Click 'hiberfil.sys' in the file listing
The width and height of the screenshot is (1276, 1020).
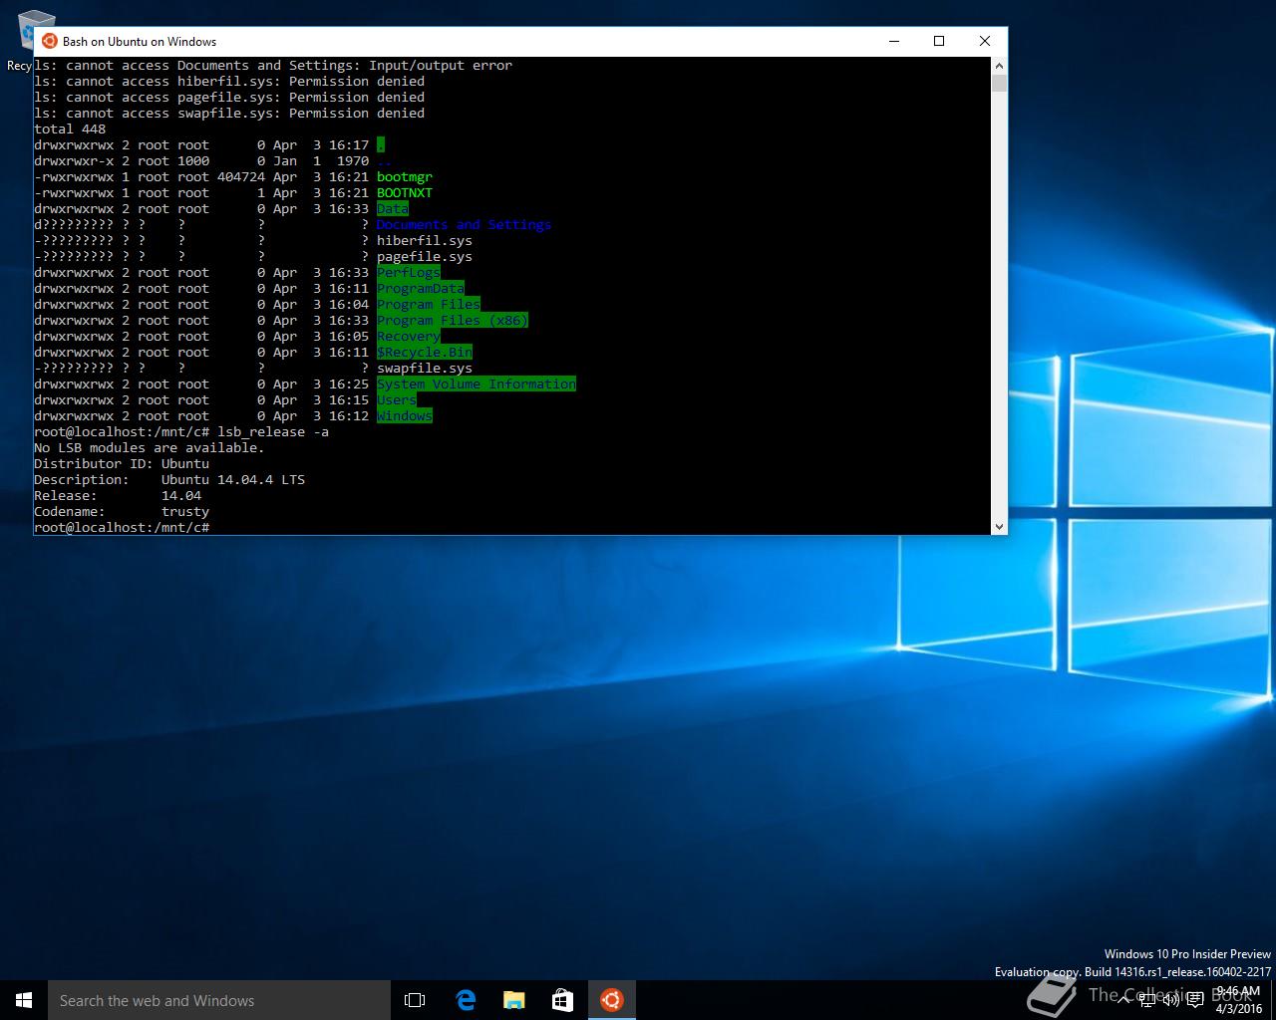pos(425,240)
